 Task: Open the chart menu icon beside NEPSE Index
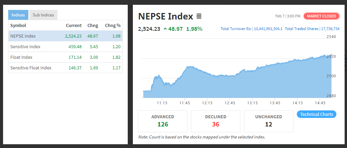tap(199, 16)
